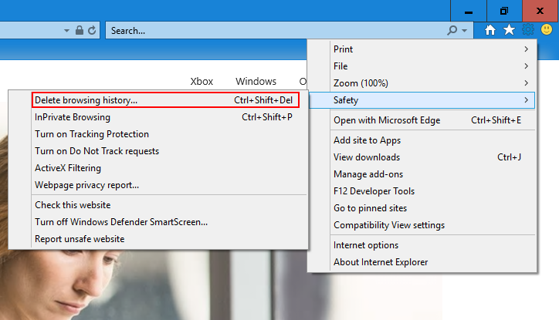Viewport: 559px width, 320px height.
Task: Minimize the browser window
Action: [x=469, y=11]
